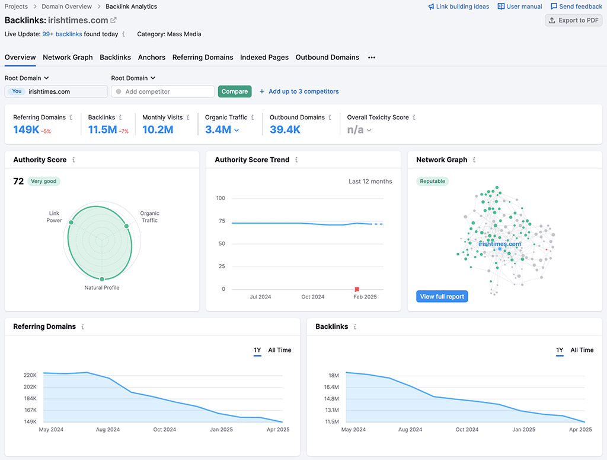Image resolution: width=607 pixels, height=460 pixels.
Task: Go to Projects breadcrumb
Action: (x=16, y=7)
